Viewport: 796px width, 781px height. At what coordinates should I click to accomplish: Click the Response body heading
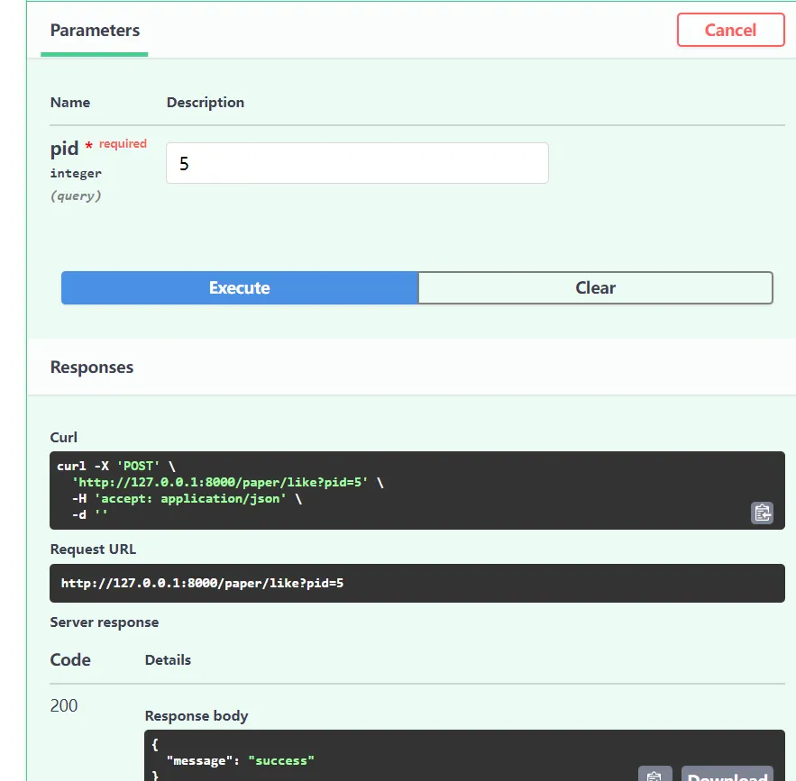(x=197, y=716)
